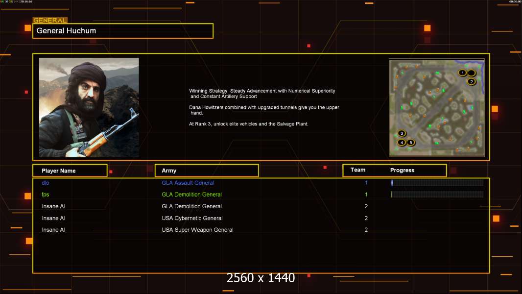The width and height of the screenshot is (522, 294).
Task: Click USA Cybernetic General army entry
Action: 192,218
